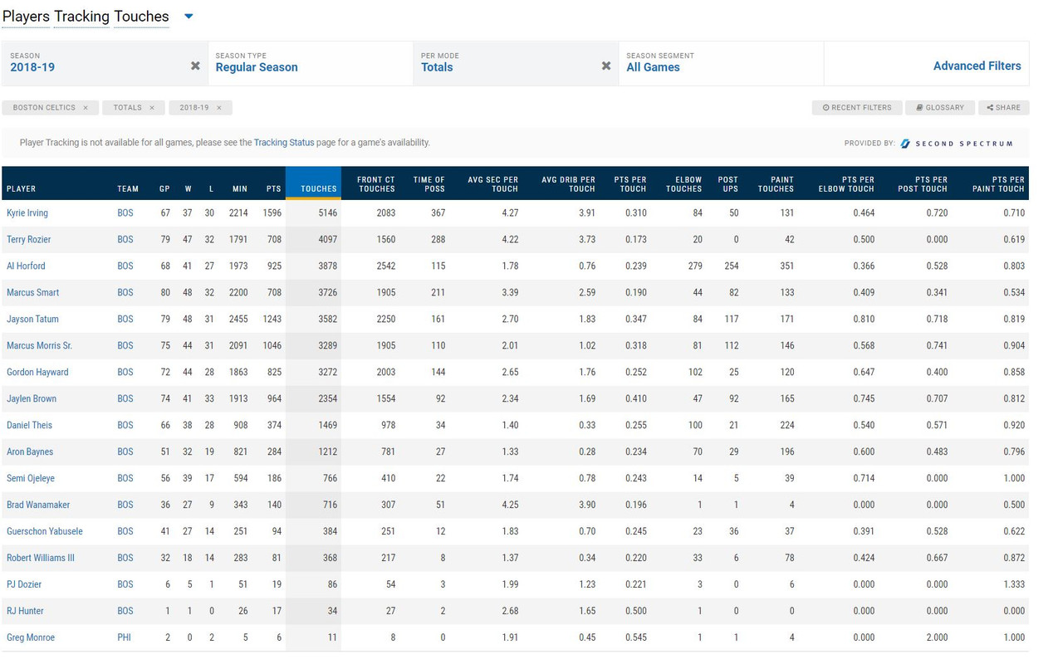Sort by Front CT Touches header
The image size is (1058, 664).
click(x=377, y=184)
